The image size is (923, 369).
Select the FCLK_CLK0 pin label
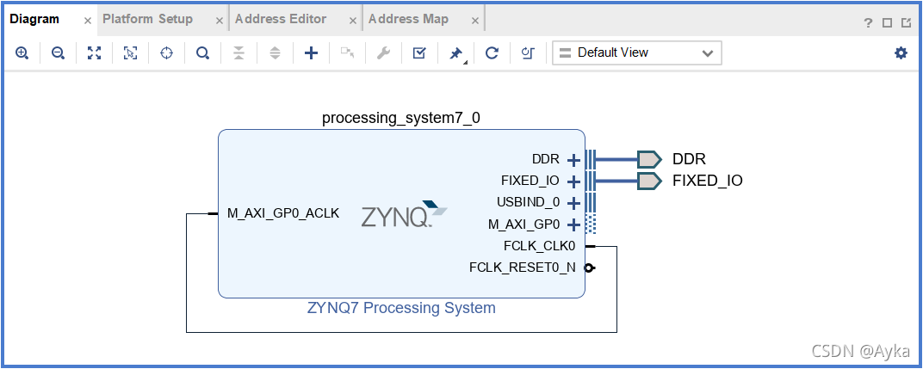(540, 246)
